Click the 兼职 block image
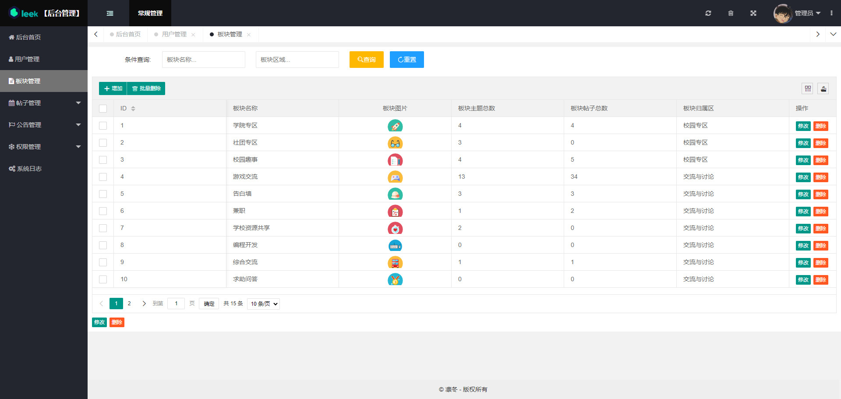 [x=395, y=211]
